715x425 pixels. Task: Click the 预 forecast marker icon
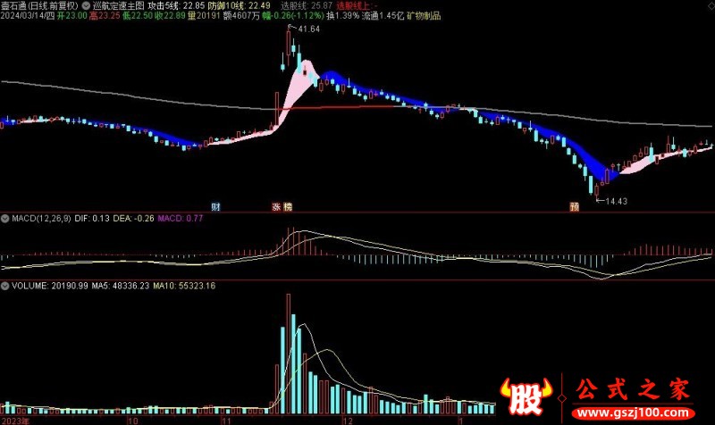[x=574, y=206]
